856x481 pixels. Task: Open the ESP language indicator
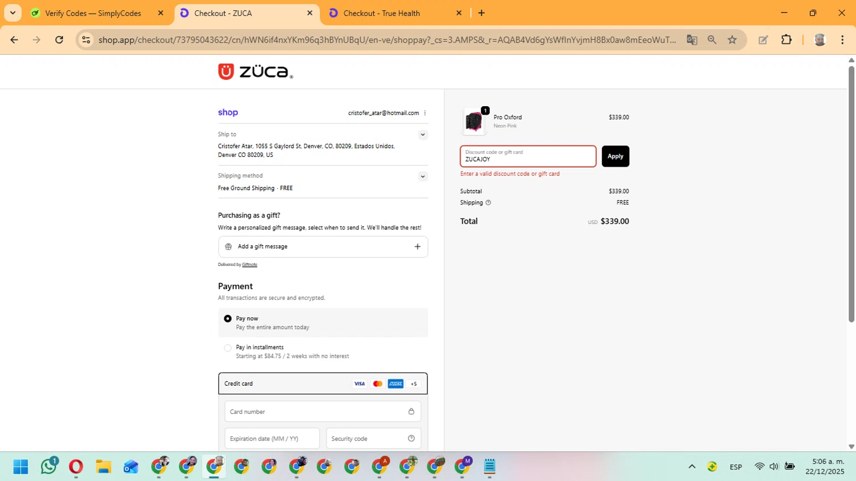(736, 467)
